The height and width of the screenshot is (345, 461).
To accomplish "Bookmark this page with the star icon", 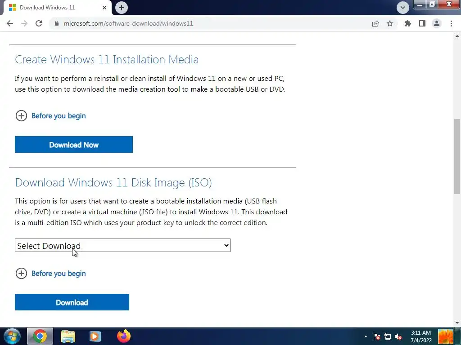I will pos(390,23).
